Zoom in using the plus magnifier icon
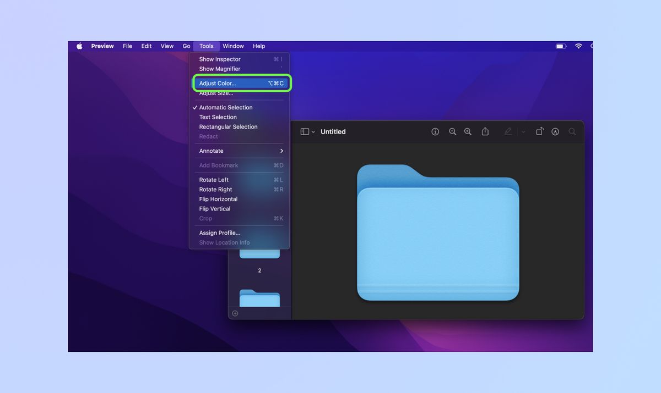 pyautogui.click(x=468, y=131)
